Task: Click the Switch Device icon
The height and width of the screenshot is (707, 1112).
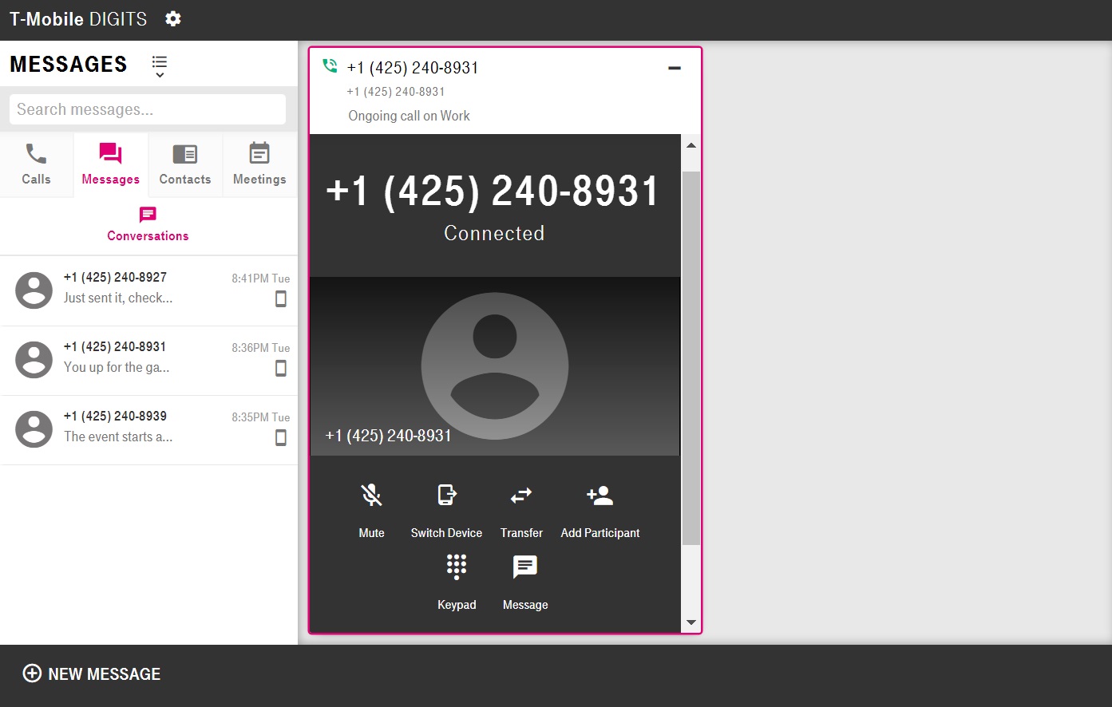Action: click(446, 496)
